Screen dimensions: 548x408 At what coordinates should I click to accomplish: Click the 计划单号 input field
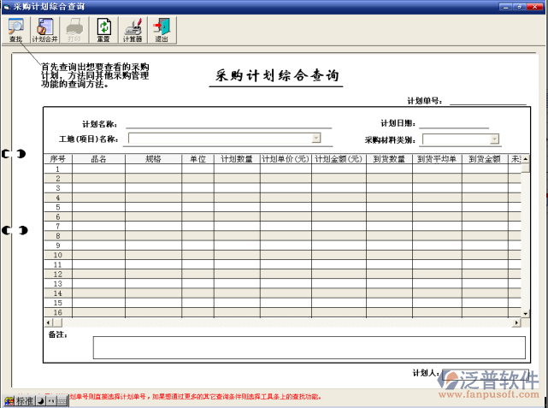click(488, 100)
